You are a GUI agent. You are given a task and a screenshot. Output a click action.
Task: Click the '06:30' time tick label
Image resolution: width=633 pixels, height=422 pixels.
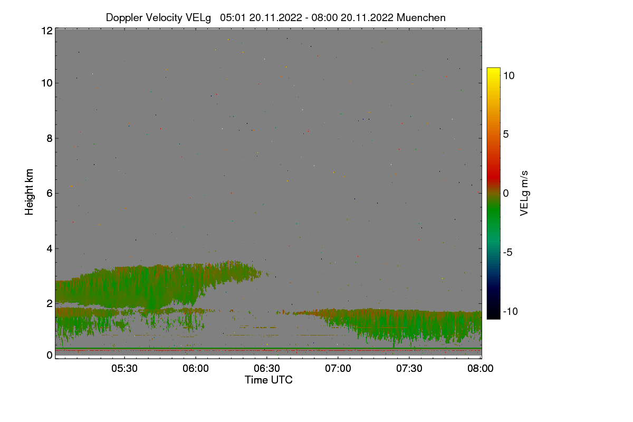[267, 368]
